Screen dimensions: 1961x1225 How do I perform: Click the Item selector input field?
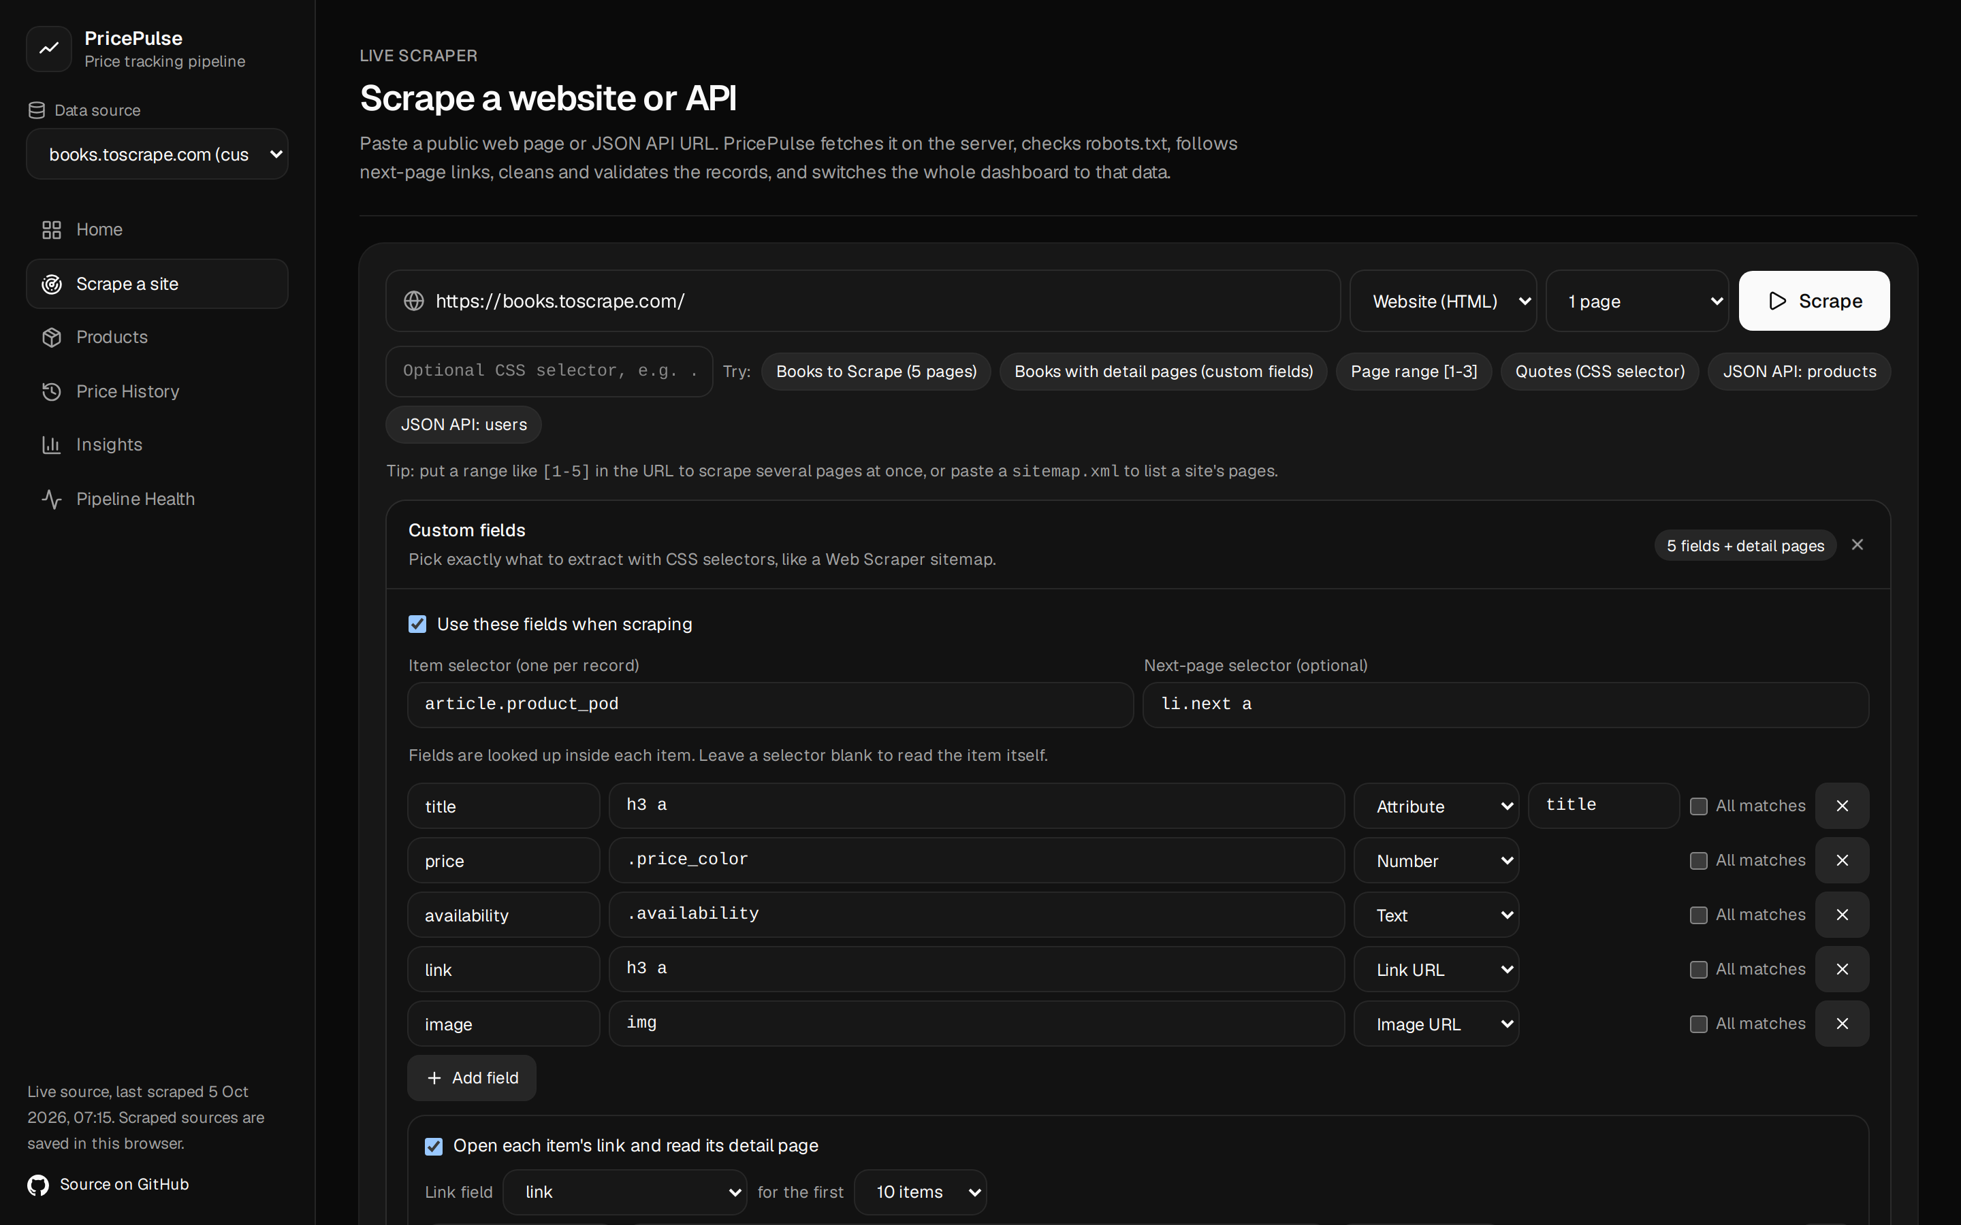[770, 705]
